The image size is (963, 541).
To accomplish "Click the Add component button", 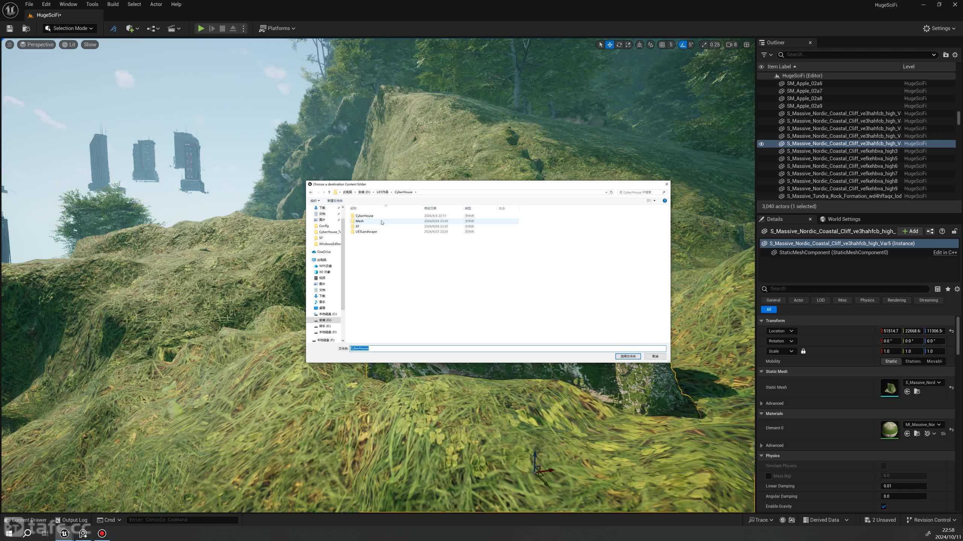I will [x=910, y=231].
